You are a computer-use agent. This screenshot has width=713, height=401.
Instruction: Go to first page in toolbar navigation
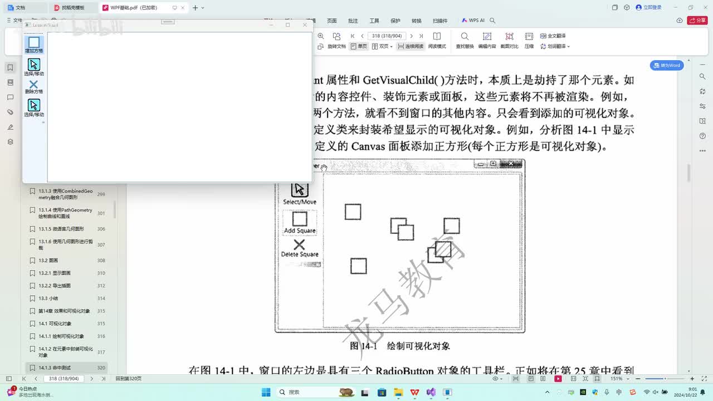[353, 36]
